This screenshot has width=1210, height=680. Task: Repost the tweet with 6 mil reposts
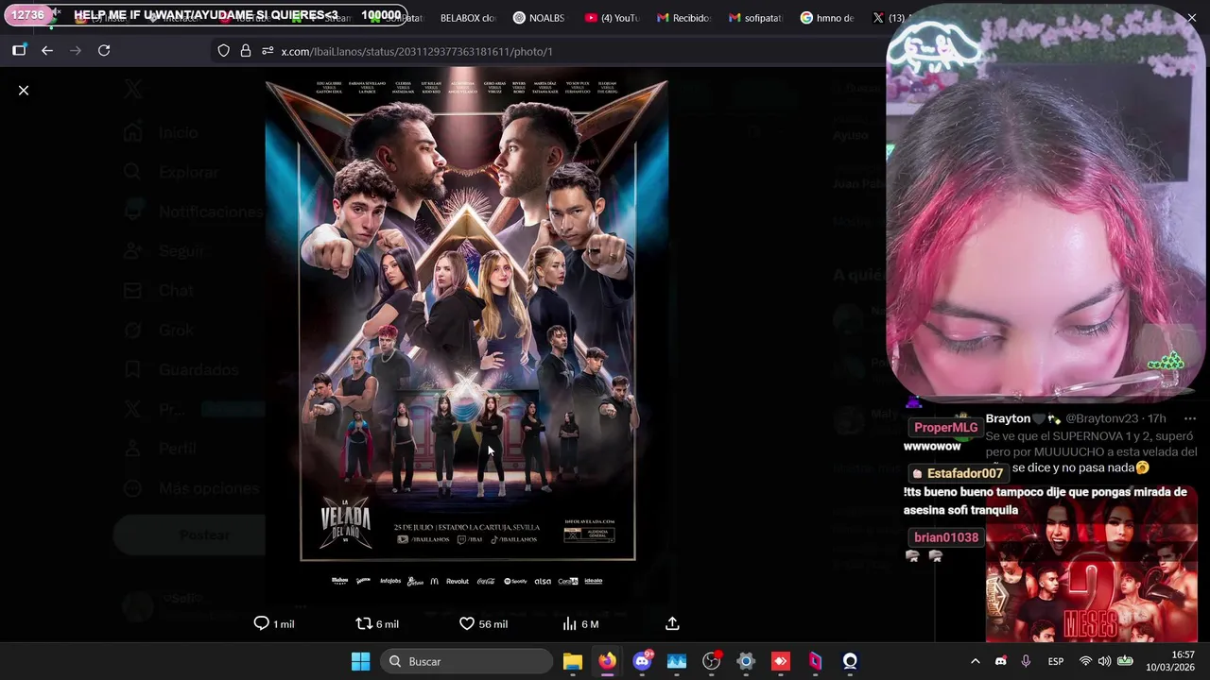[376, 624]
